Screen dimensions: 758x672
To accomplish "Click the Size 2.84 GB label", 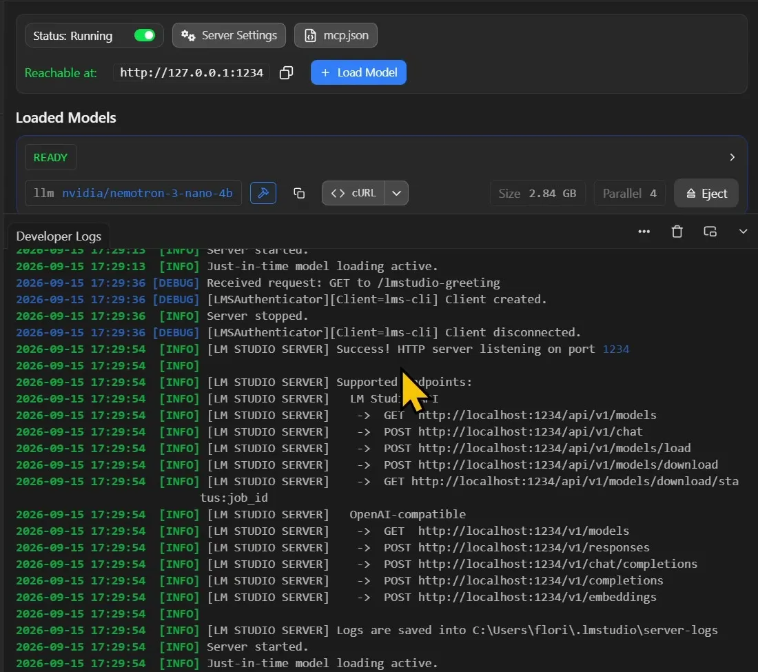I will pos(537,194).
